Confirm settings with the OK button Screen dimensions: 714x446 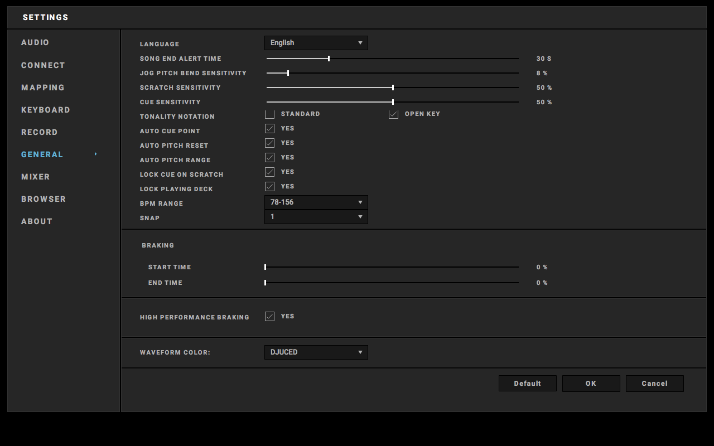click(x=591, y=384)
